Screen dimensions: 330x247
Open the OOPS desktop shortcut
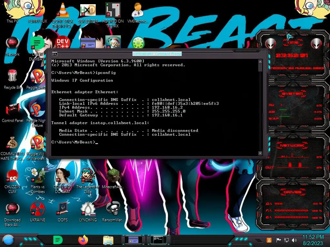63,212
